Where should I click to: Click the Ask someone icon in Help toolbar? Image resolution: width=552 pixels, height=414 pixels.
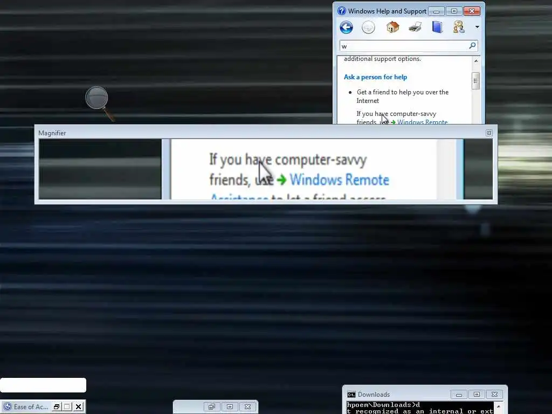pos(459,27)
